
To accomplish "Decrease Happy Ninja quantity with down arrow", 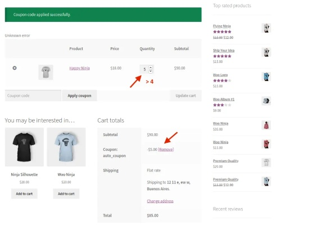I will coord(151,71).
